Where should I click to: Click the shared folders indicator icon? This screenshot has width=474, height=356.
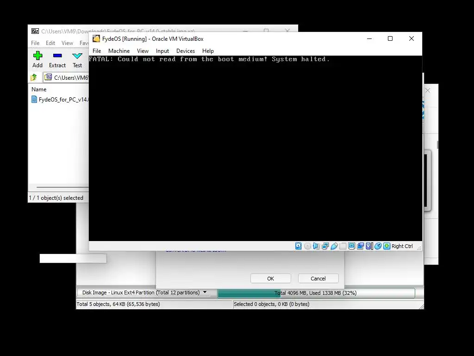click(x=343, y=246)
